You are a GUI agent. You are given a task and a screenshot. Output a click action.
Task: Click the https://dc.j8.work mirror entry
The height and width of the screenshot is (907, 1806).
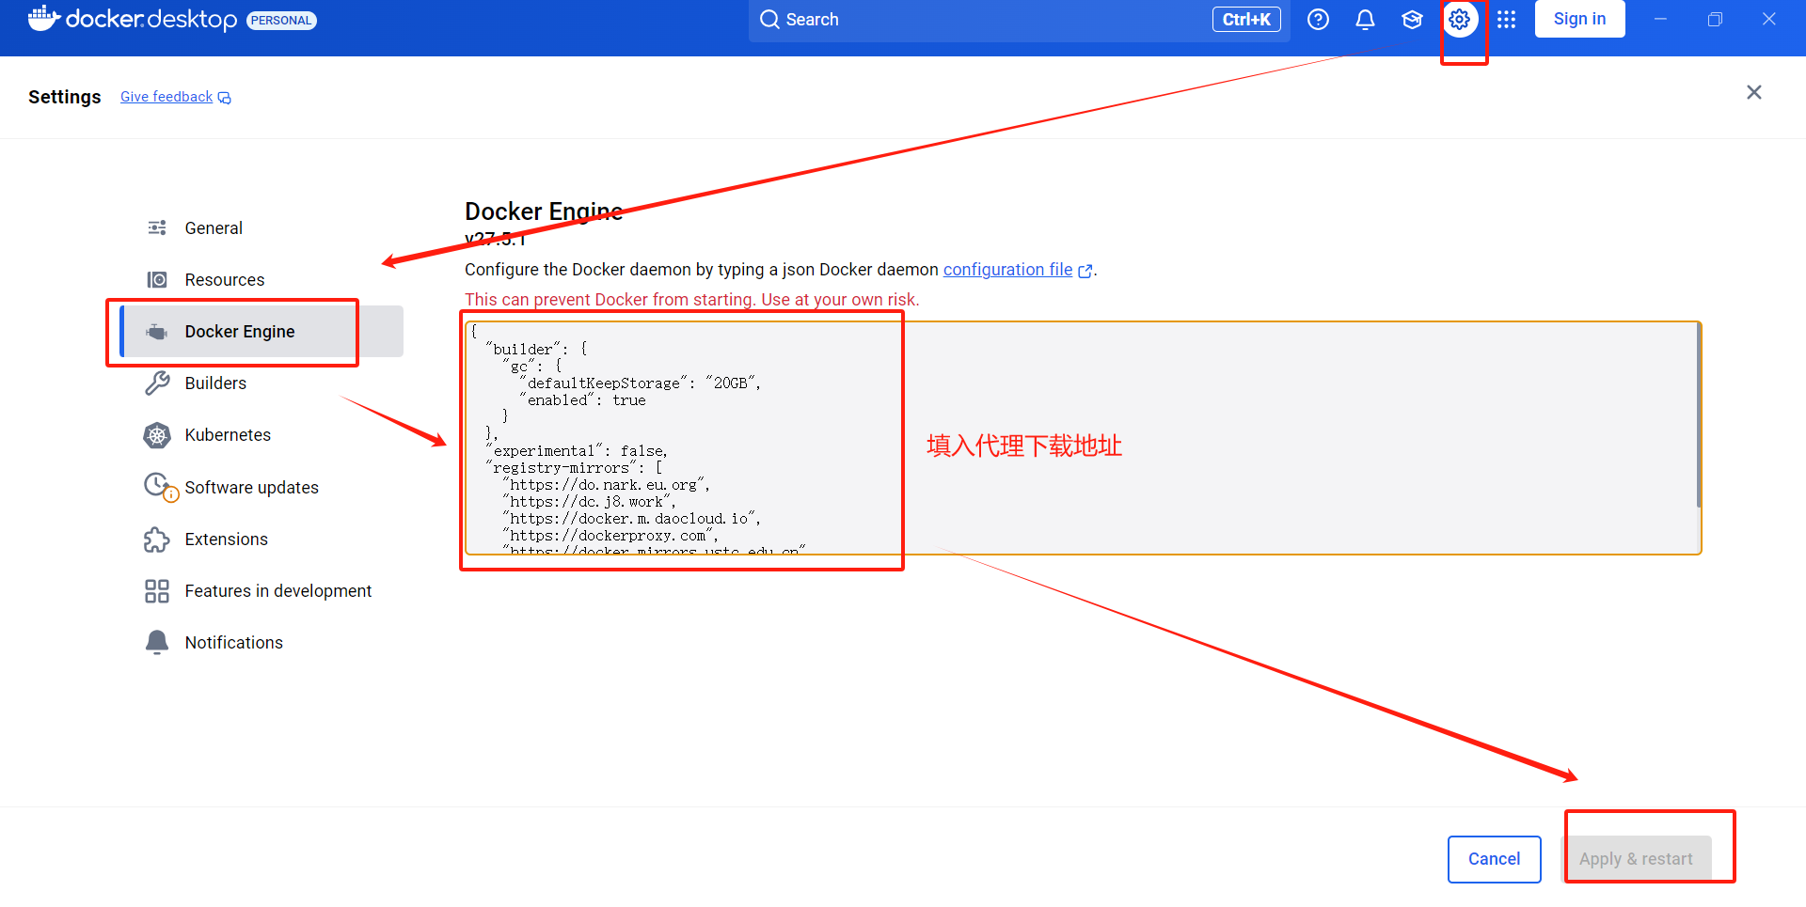[589, 502]
